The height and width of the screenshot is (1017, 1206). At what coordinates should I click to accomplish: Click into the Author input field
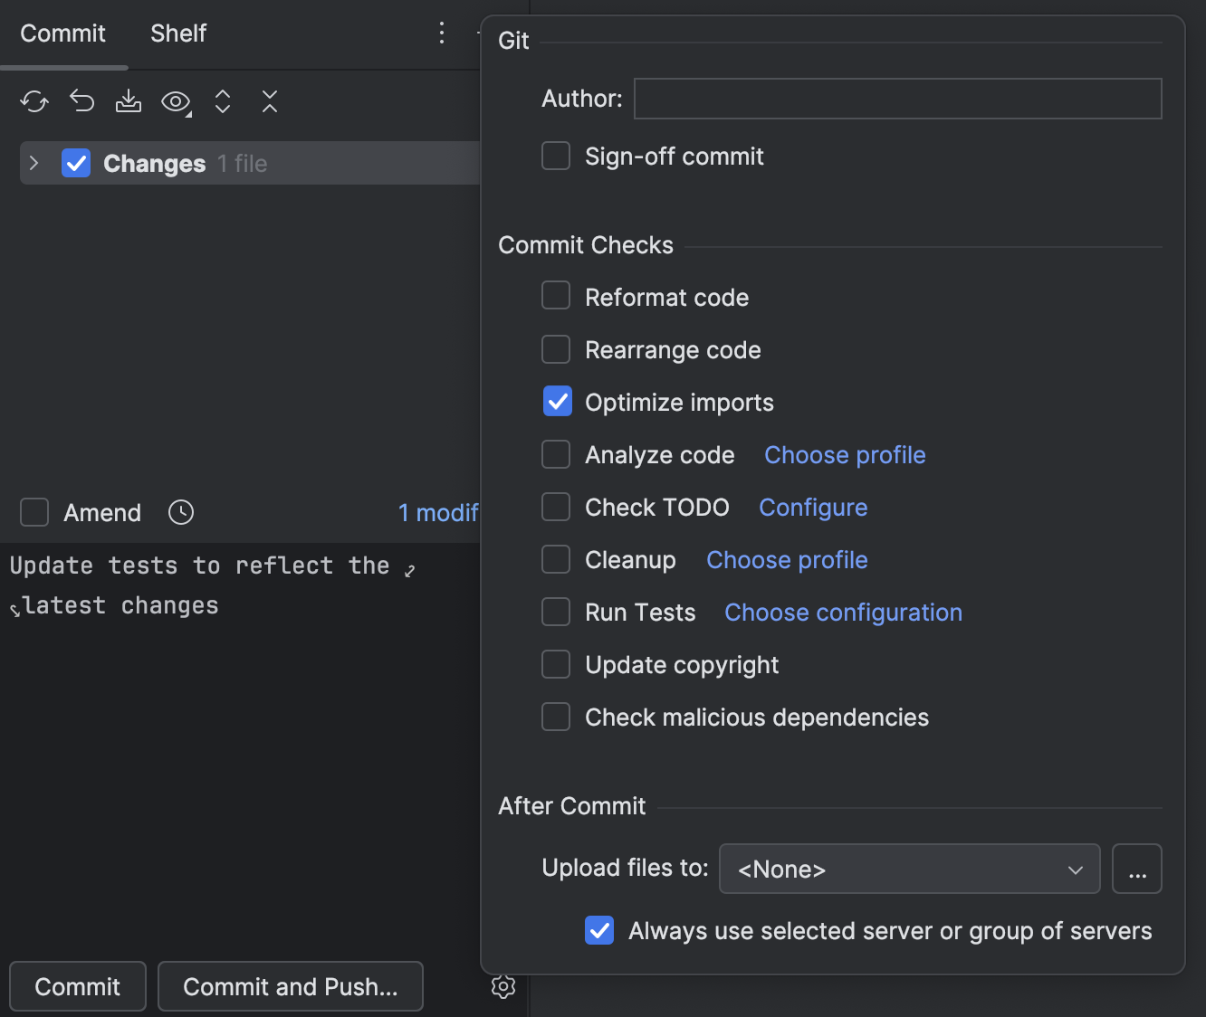[897, 99]
